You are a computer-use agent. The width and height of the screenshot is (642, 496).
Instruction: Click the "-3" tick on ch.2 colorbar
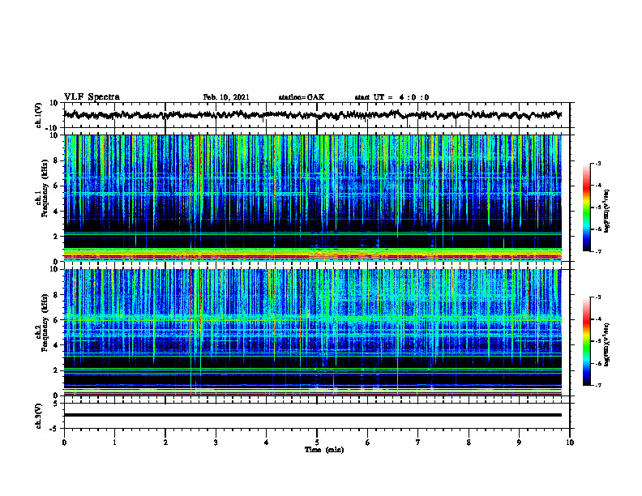(x=598, y=297)
